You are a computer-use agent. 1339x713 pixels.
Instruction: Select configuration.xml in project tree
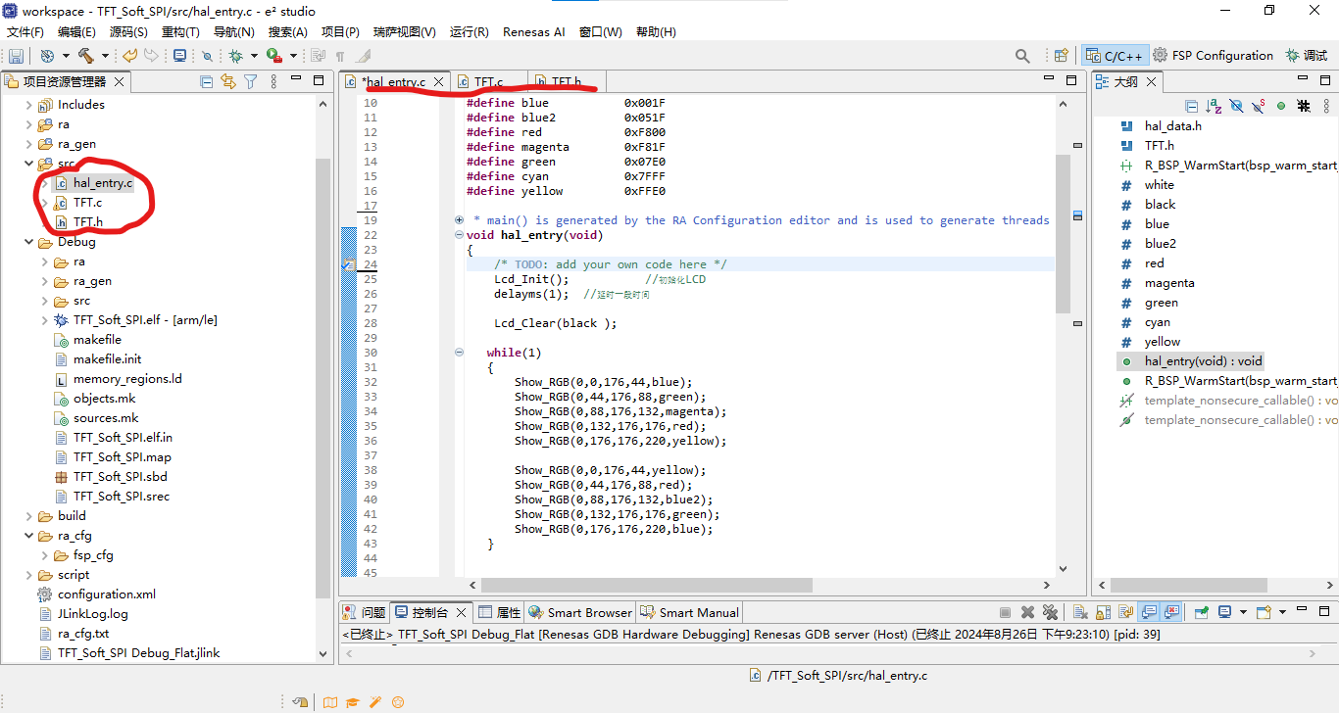tap(106, 594)
